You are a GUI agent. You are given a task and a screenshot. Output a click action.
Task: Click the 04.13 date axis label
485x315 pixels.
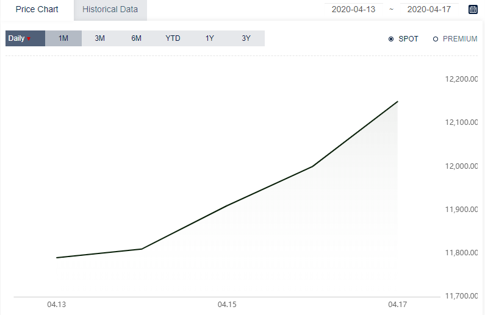click(x=57, y=305)
